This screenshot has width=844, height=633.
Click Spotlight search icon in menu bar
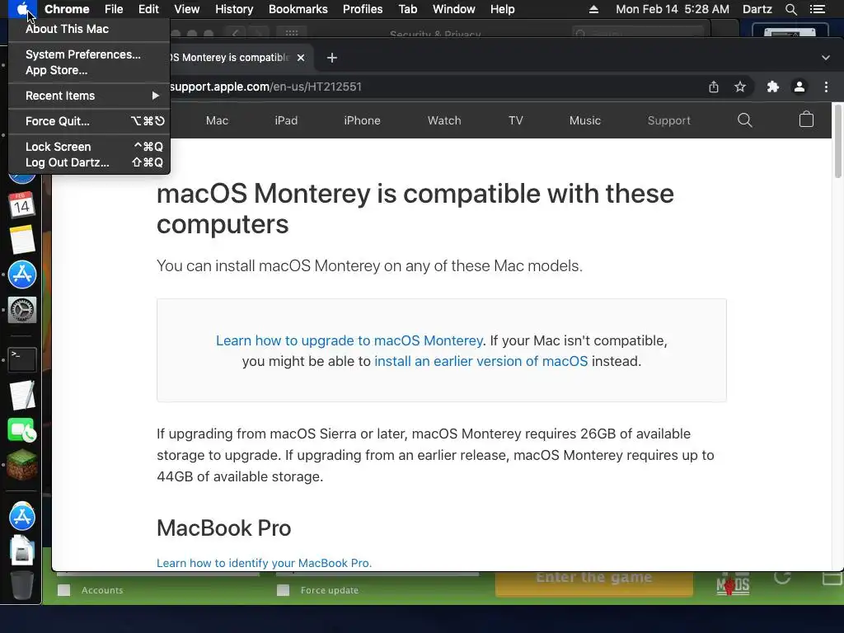(790, 9)
